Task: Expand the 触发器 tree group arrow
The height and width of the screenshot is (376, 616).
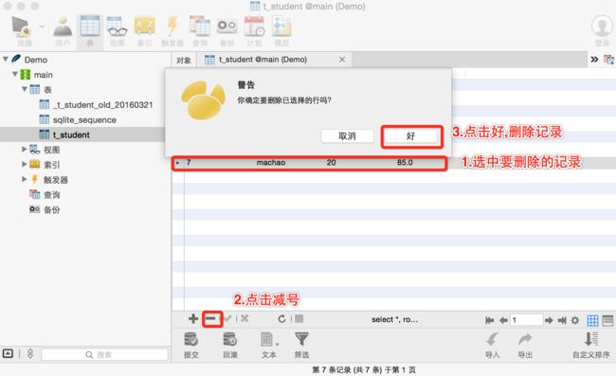Action: tap(25, 179)
